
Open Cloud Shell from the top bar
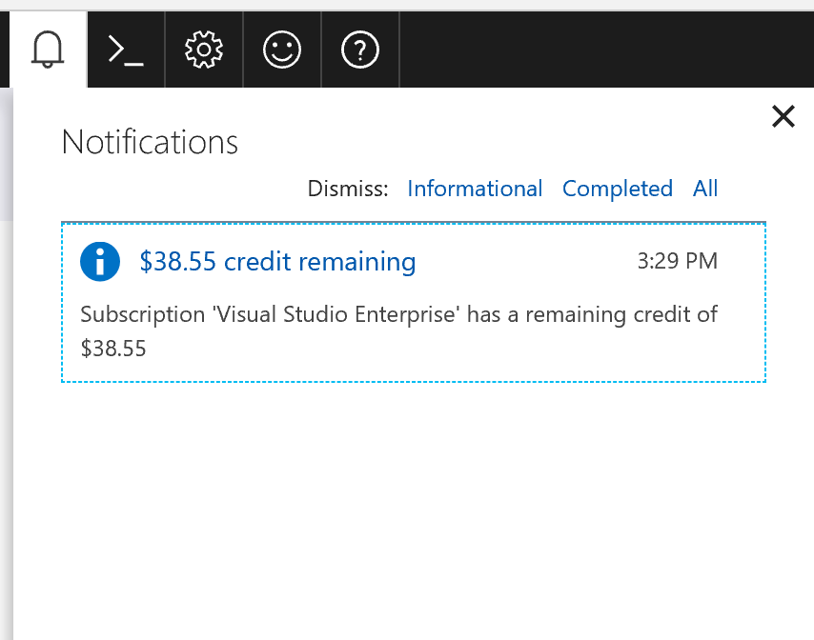coord(126,49)
